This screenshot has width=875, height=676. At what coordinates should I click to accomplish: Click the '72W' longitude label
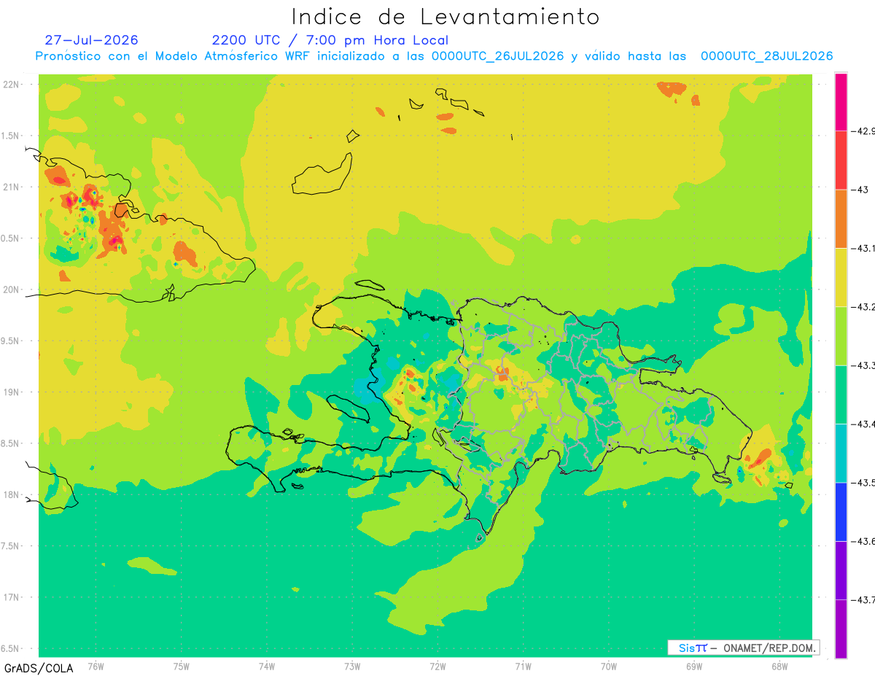tap(437, 666)
